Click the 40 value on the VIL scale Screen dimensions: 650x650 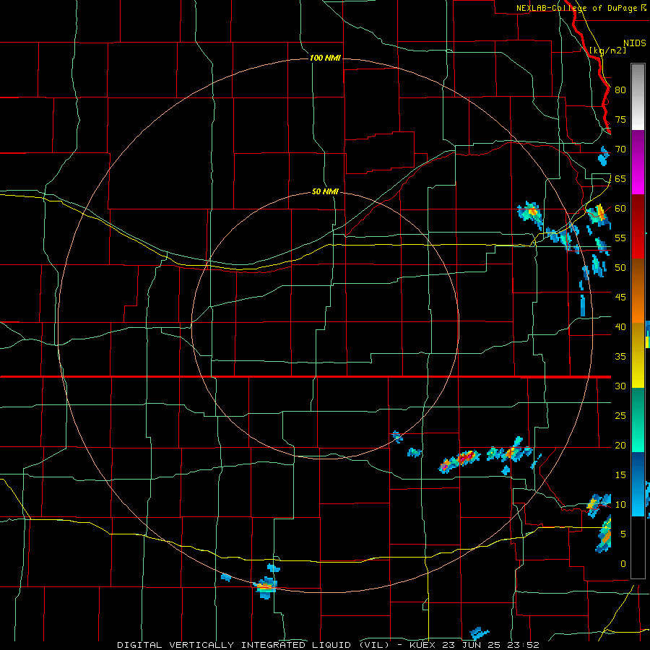tap(620, 326)
